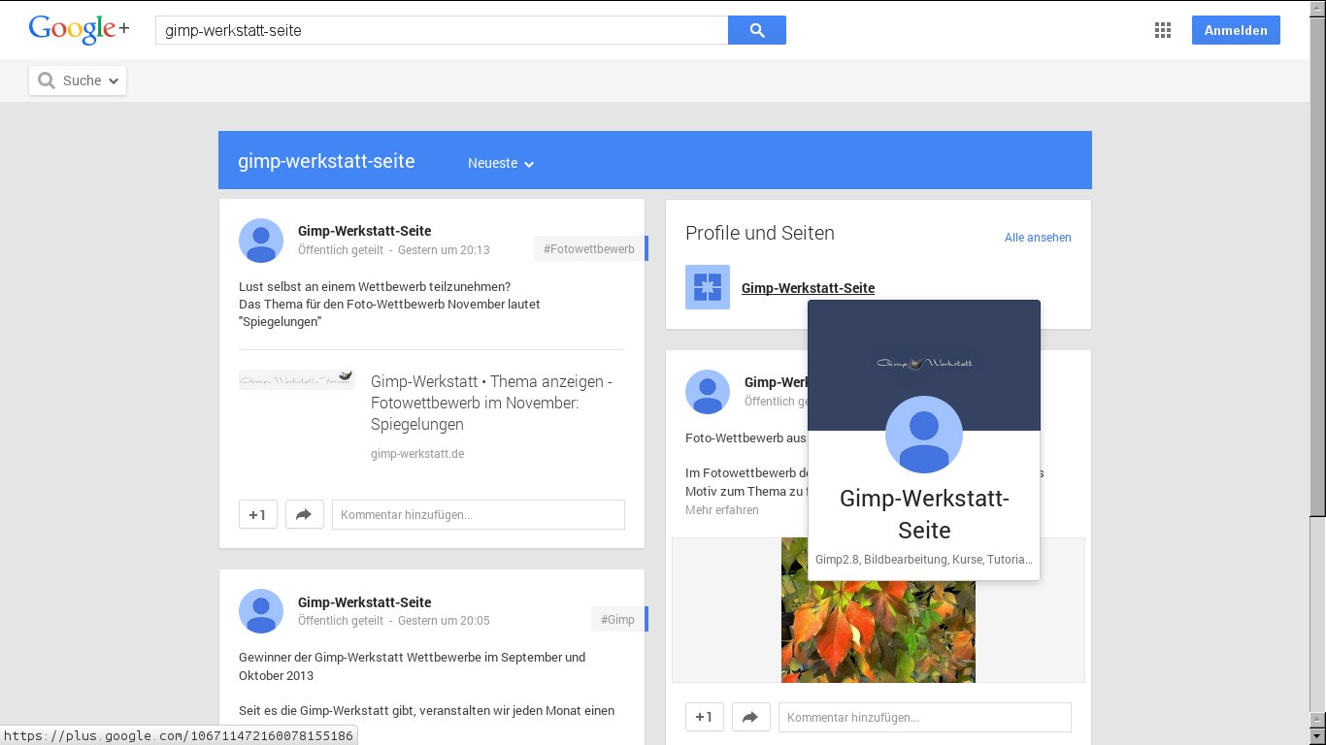Click Gestern um 20:13 timestamp

coord(444,250)
